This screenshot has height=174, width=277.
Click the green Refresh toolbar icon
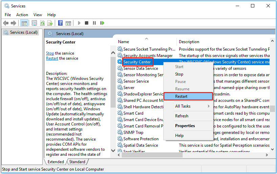point(42,23)
